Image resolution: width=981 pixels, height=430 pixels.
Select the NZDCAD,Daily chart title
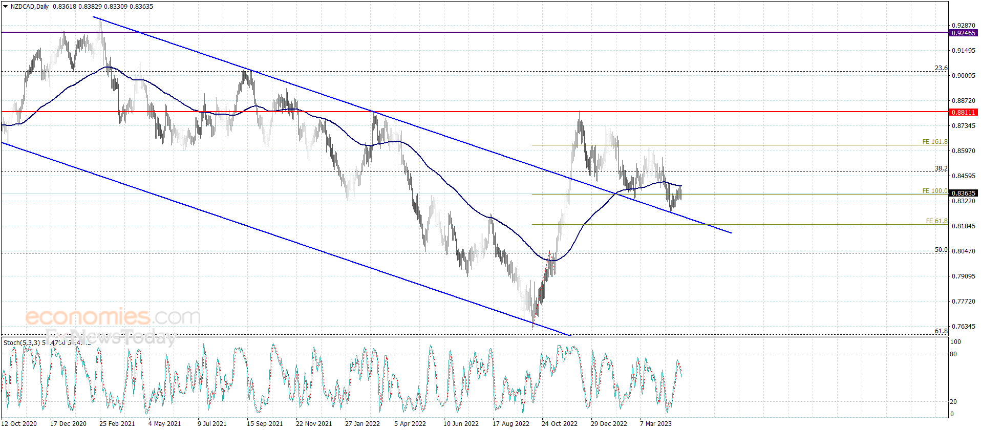click(30, 7)
